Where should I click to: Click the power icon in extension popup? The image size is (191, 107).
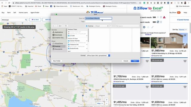click(144, 27)
